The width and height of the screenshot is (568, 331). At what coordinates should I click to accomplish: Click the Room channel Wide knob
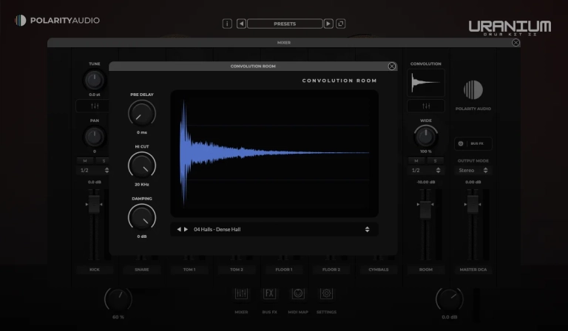click(426, 137)
